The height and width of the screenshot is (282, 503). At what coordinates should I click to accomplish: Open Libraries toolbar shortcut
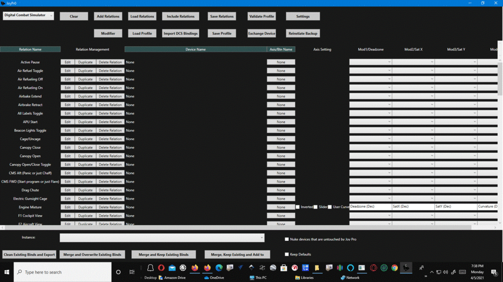(x=304, y=277)
